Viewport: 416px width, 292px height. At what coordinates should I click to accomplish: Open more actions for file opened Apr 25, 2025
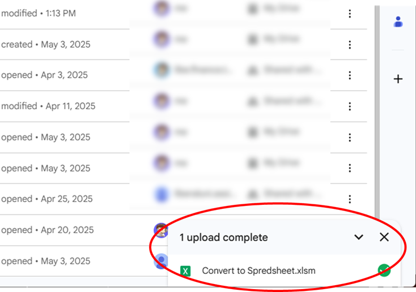pyautogui.click(x=350, y=199)
